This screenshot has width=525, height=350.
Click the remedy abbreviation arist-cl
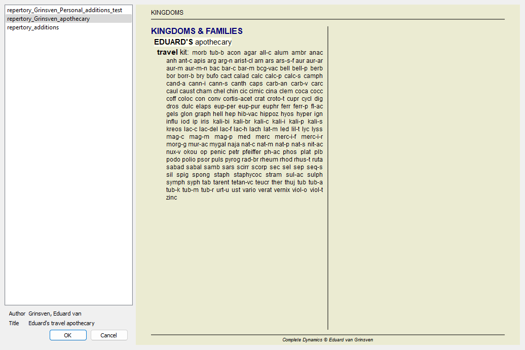(x=243, y=61)
